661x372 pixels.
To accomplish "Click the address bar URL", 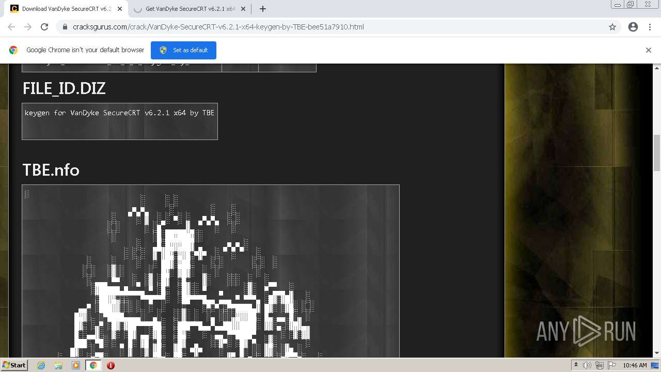I will click(218, 27).
